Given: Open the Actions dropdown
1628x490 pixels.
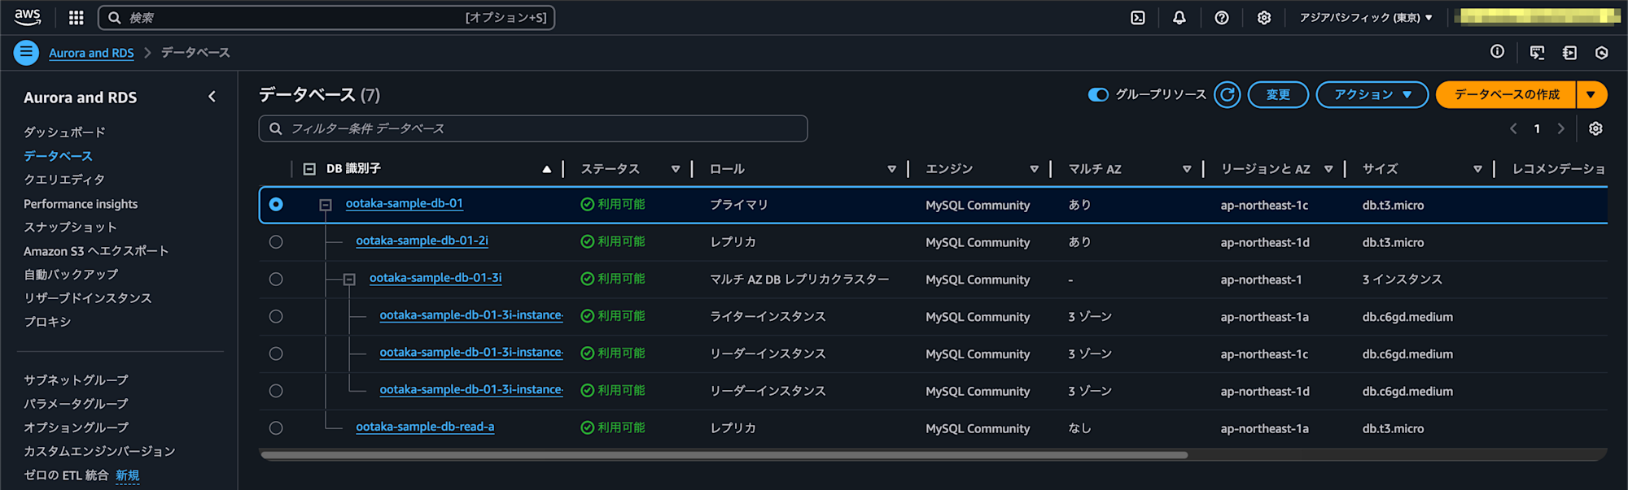Looking at the screenshot, I should tap(1372, 95).
